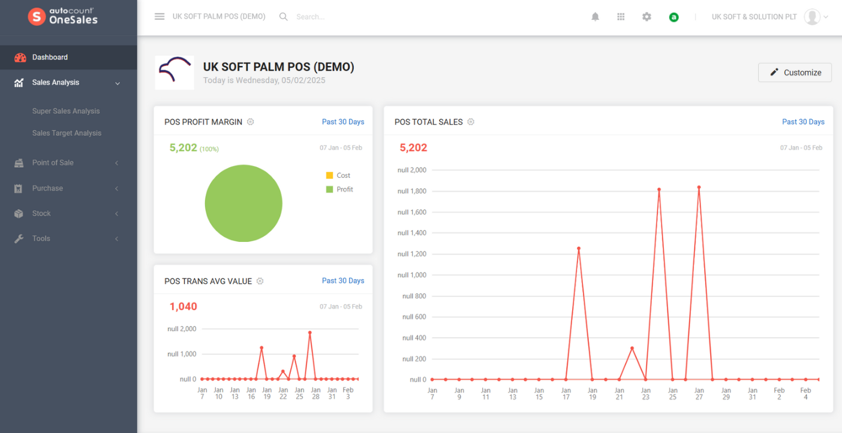842x433 pixels.
Task: Click the Purchase receipt icon
Action: 19,188
